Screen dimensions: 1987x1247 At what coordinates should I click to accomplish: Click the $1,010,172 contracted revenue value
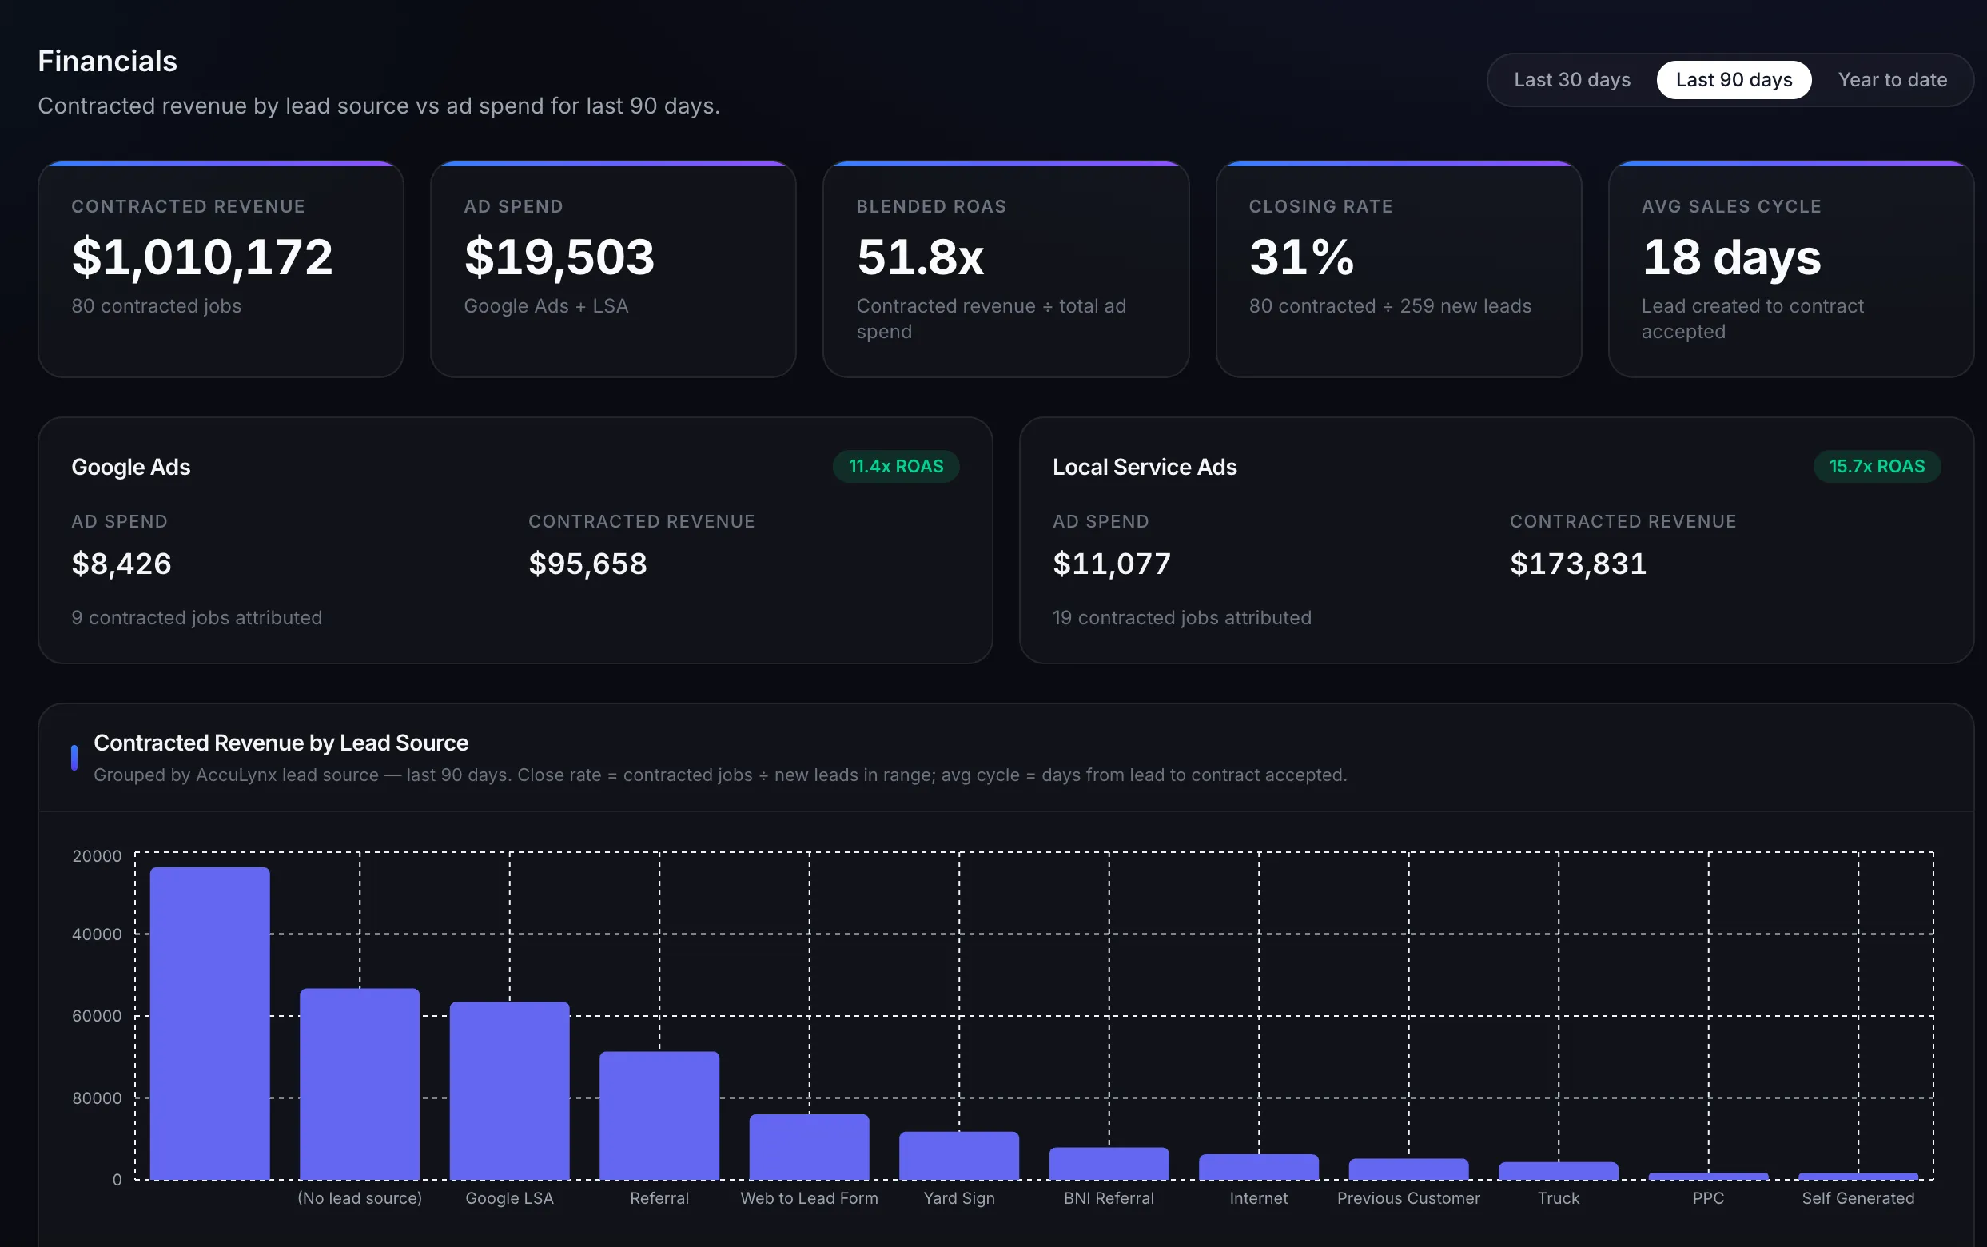click(x=202, y=257)
